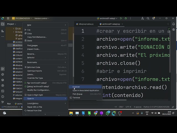Open Chrome from the taskbar

(x=95, y=113)
